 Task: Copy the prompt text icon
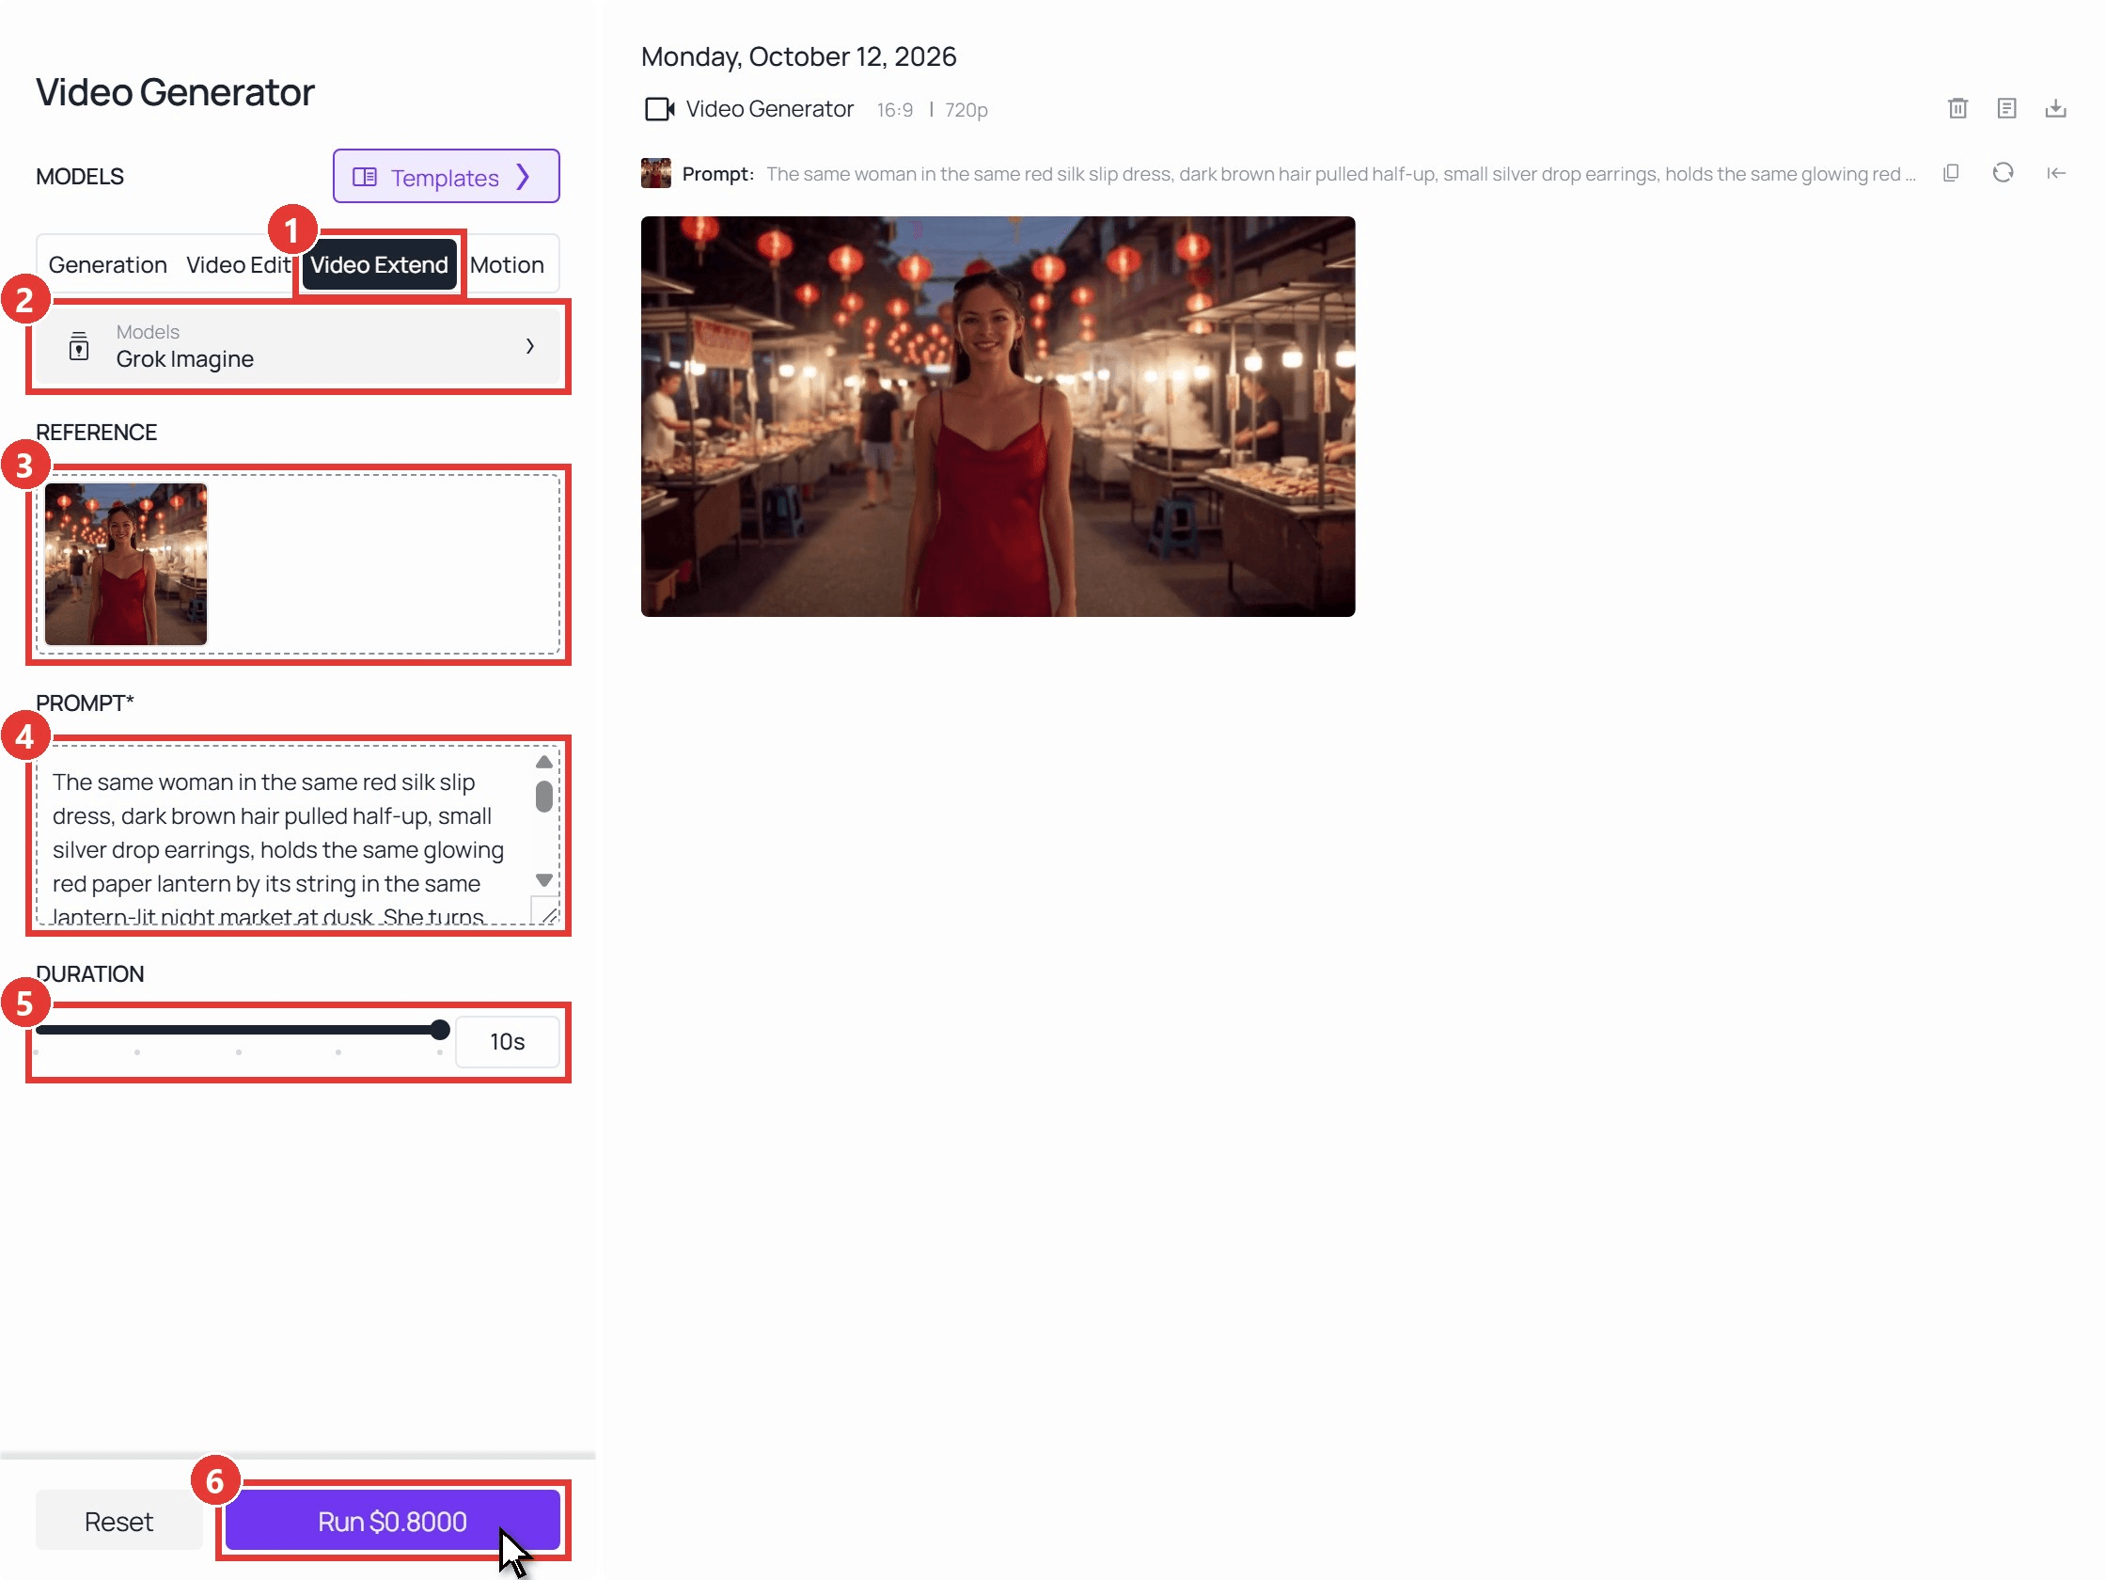[x=1951, y=173]
